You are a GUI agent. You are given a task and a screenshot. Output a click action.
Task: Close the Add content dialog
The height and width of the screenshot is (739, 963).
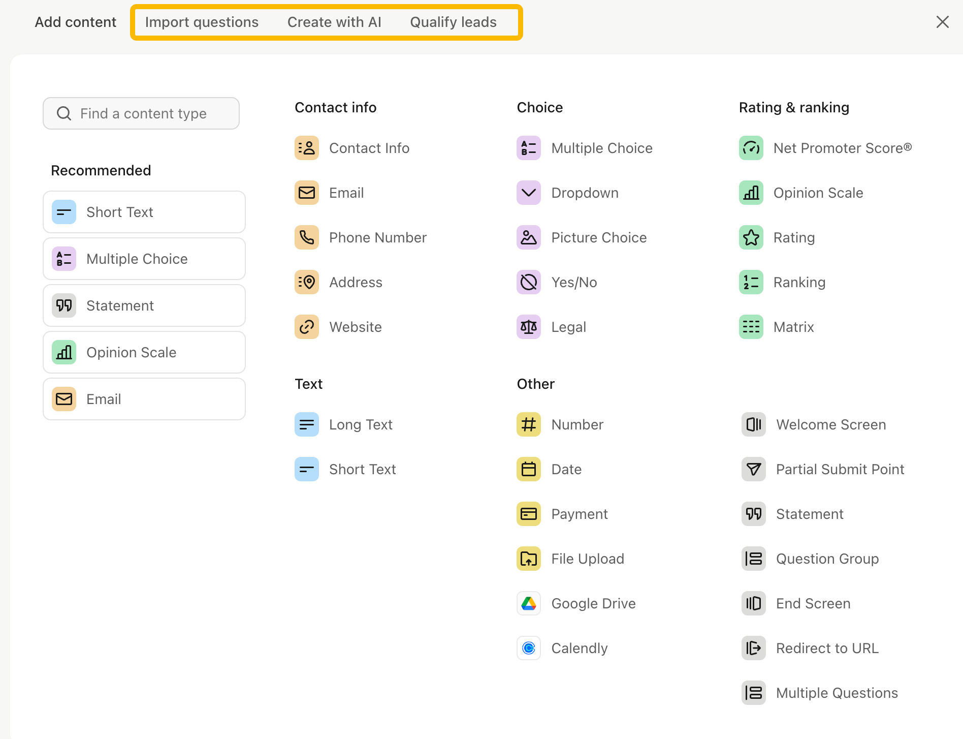pos(943,22)
